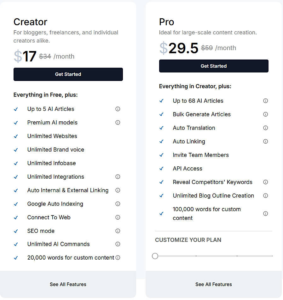Show details for Bulk Generate Articles
Image resolution: width=283 pixels, height=300 pixels.
(x=266, y=114)
